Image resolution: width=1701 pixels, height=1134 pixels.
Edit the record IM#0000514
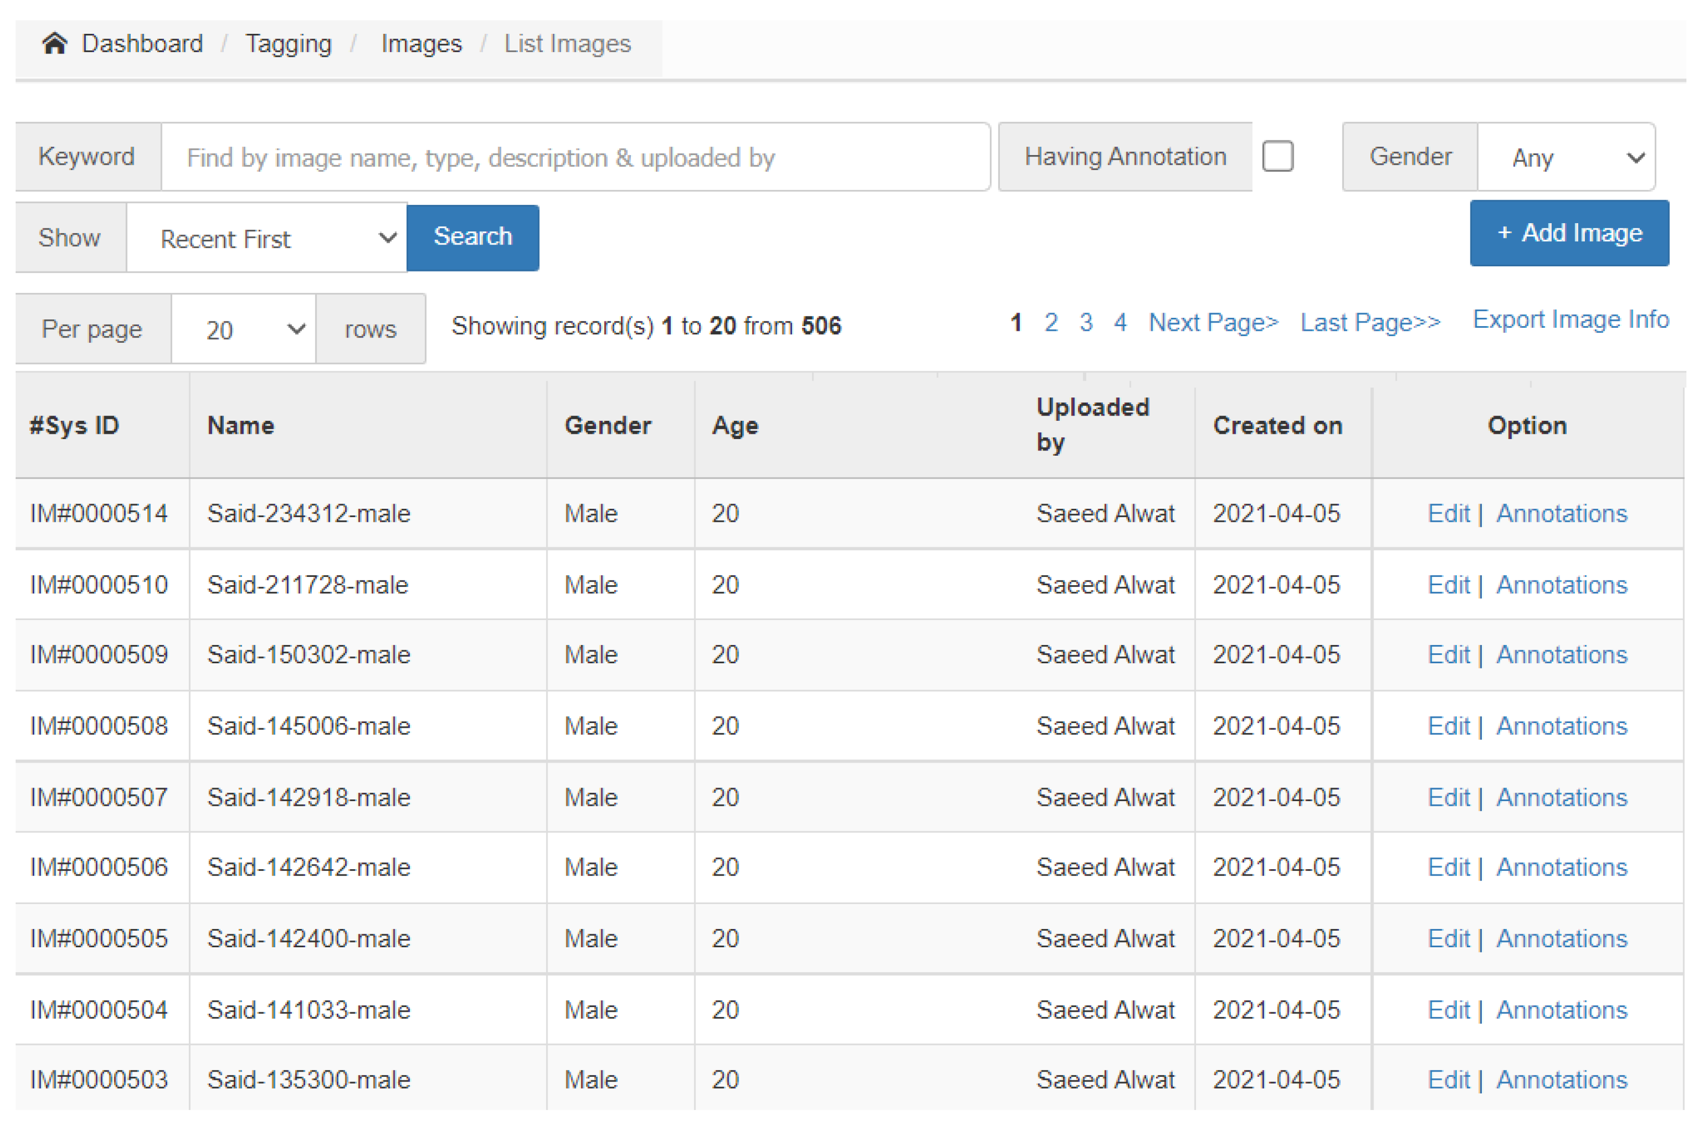[x=1448, y=513]
